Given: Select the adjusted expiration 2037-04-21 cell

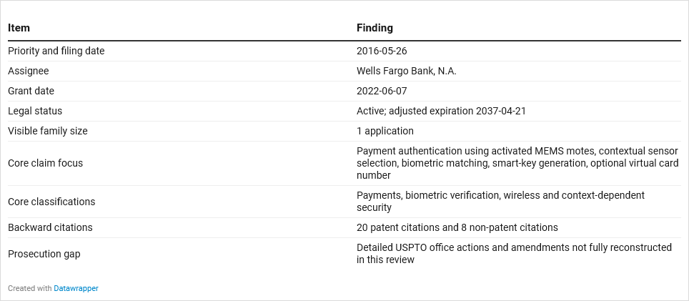Looking at the screenshot, I should pos(441,111).
